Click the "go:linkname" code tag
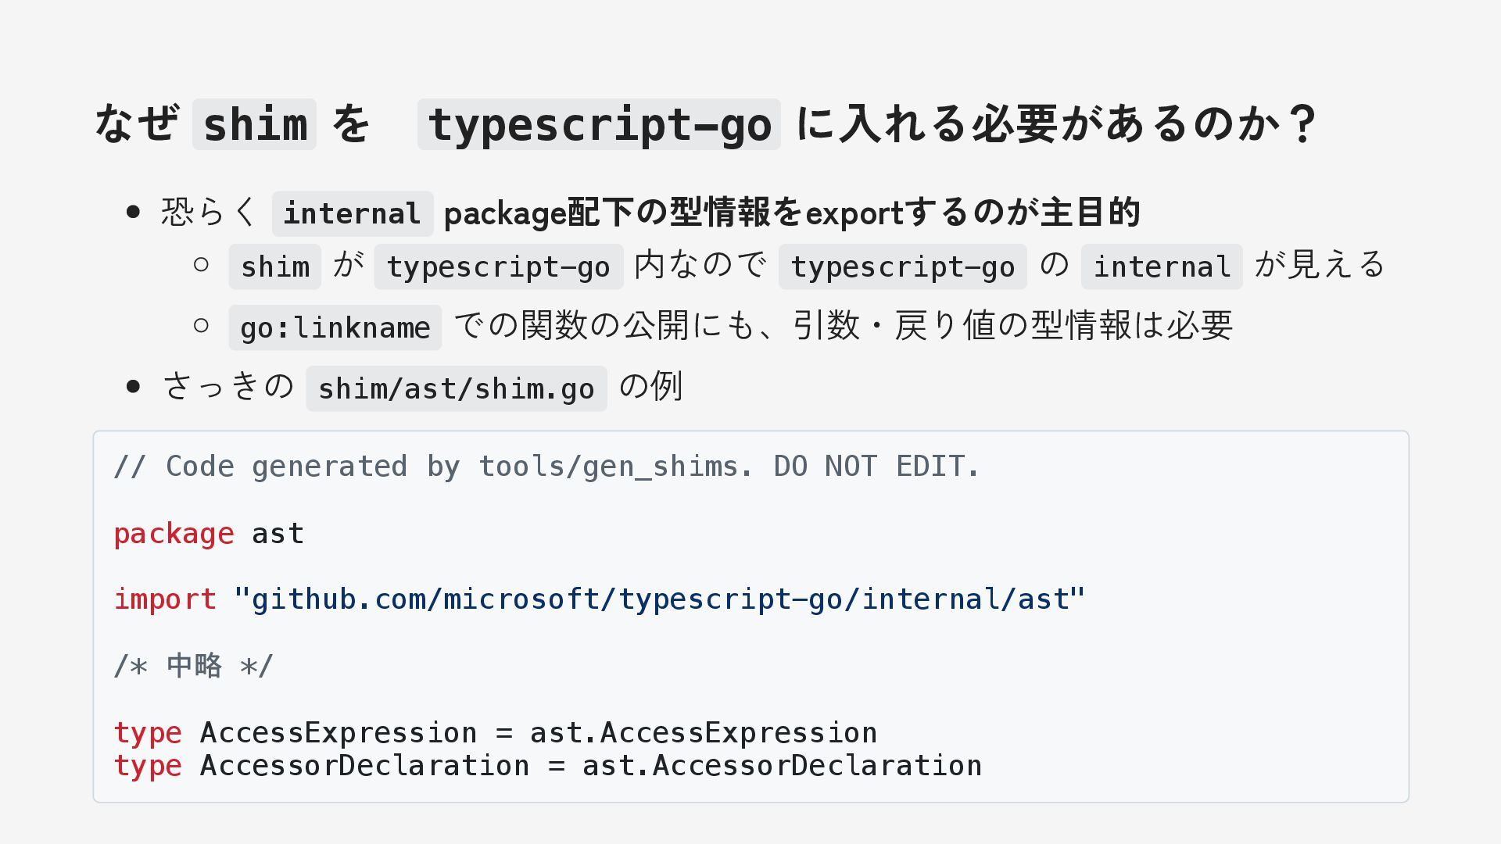 pos(335,328)
